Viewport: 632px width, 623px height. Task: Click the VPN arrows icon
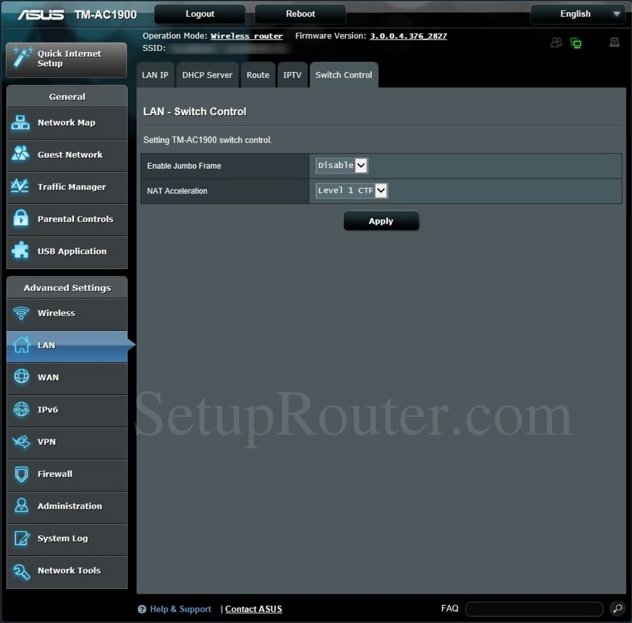click(x=21, y=442)
